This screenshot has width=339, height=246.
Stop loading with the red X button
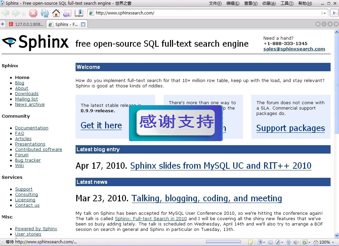33,13
